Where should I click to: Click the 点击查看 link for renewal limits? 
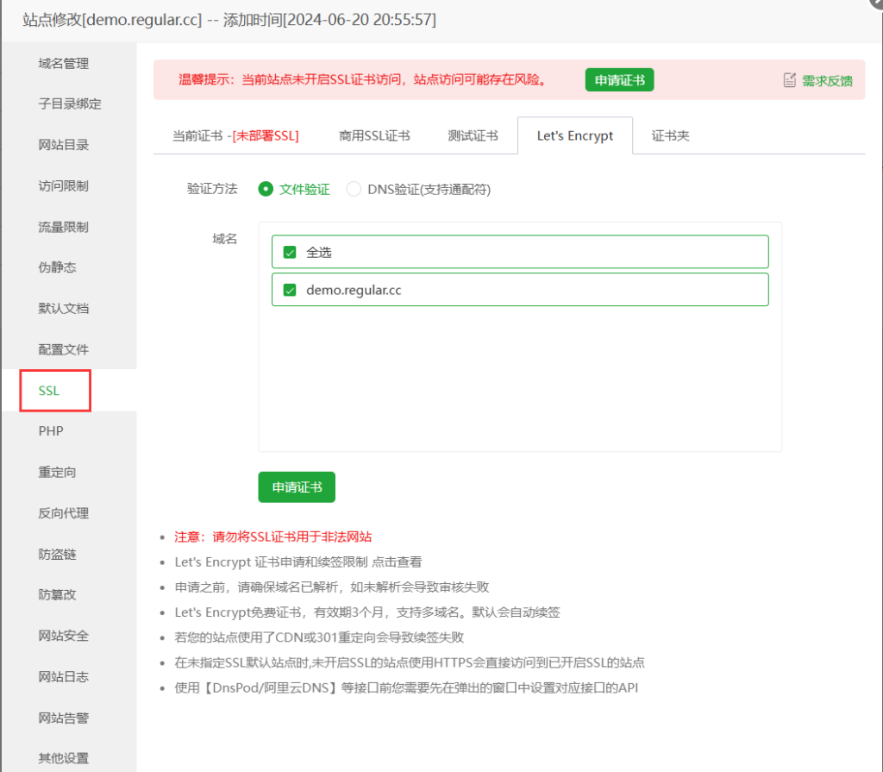397,562
